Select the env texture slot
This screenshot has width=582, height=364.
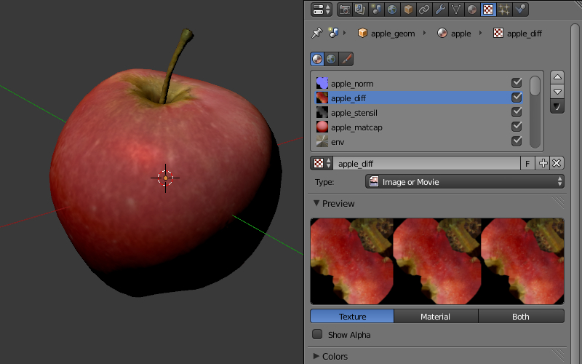[419, 141]
